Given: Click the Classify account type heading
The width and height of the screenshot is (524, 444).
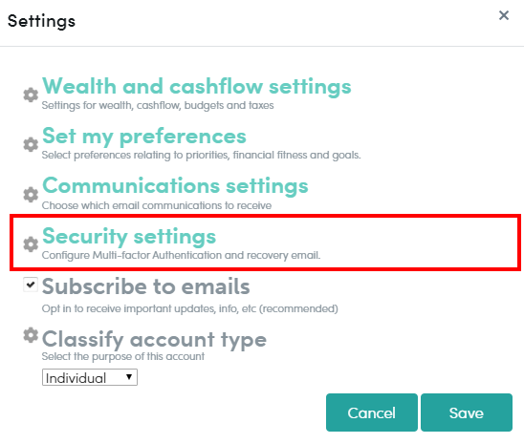Looking at the screenshot, I should (x=154, y=339).
